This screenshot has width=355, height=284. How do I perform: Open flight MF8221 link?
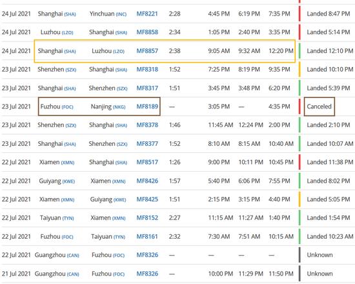tap(147, 14)
